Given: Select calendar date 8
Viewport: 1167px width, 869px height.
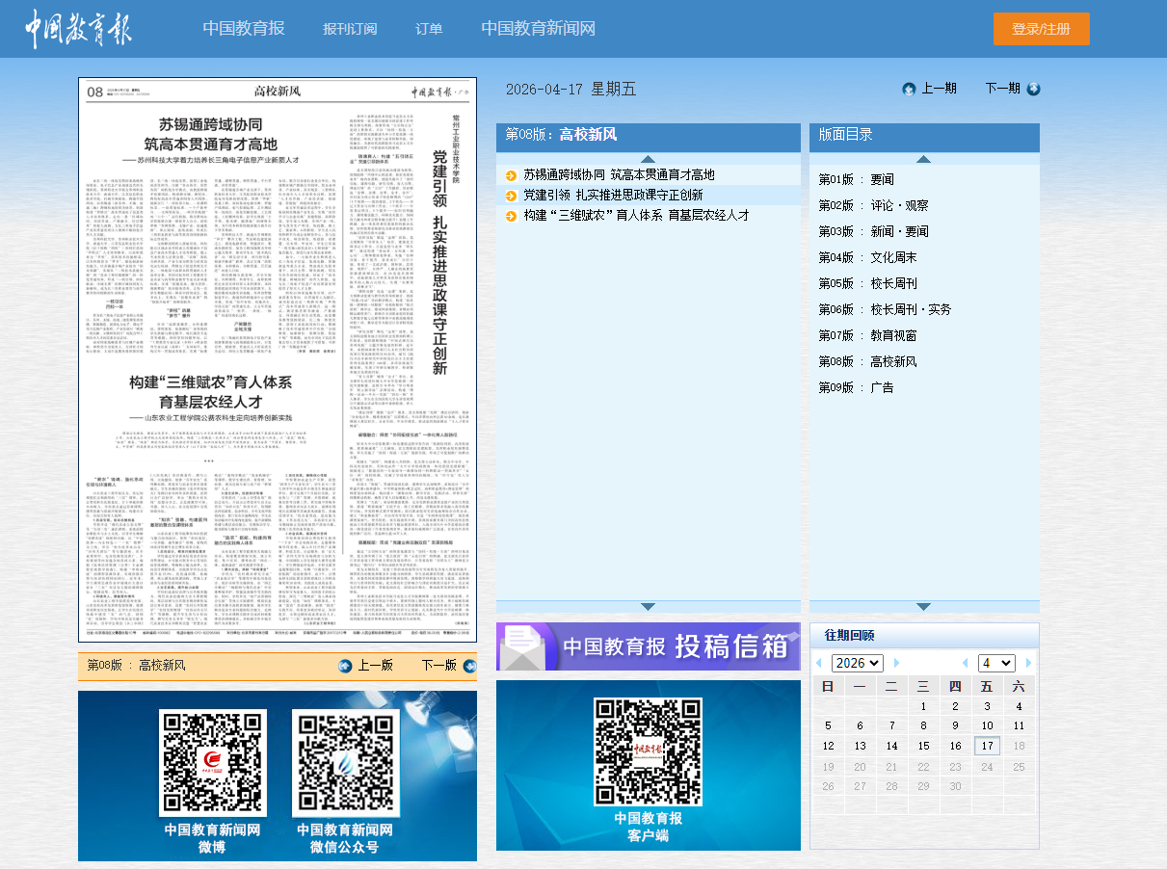Looking at the screenshot, I should click(x=923, y=725).
